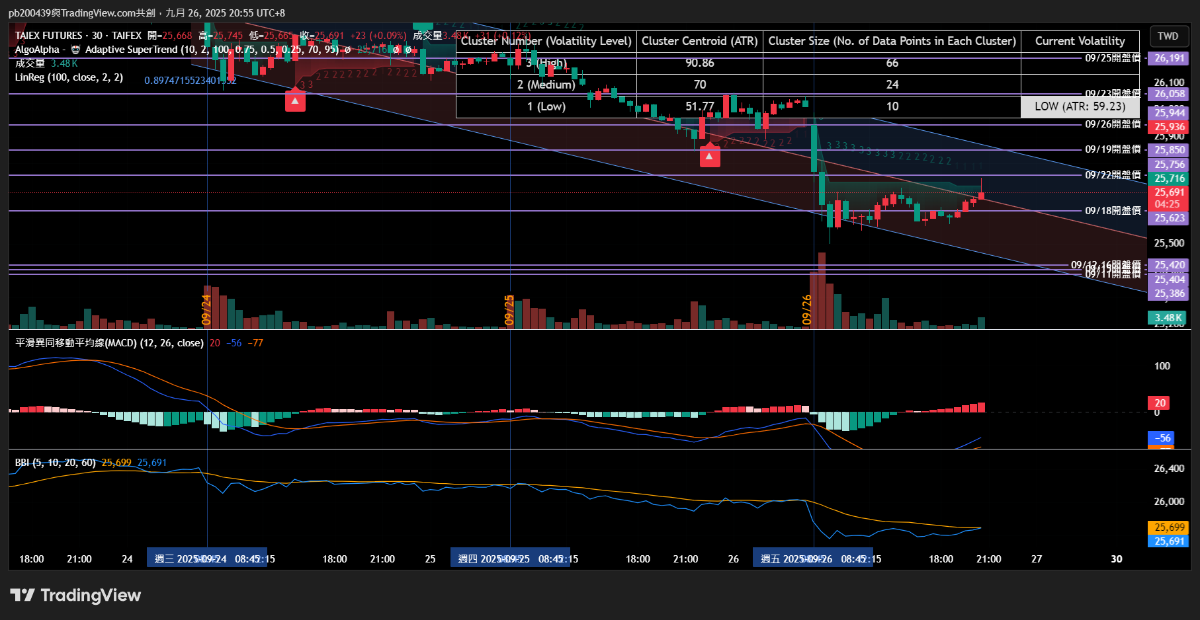Click the 09/19開盤價 line label
This screenshot has height=620, width=1200.
point(1113,149)
